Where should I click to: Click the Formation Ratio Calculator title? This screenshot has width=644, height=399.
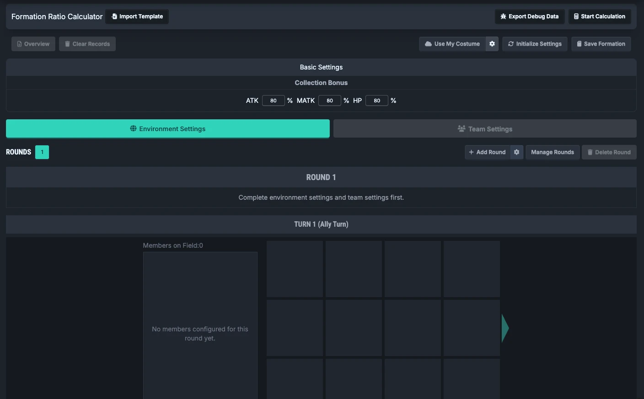57,16
